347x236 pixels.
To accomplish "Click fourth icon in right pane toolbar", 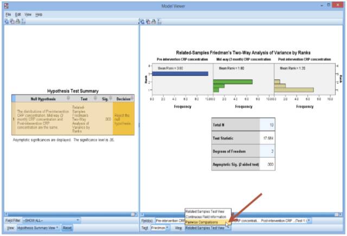I will click(x=159, y=22).
